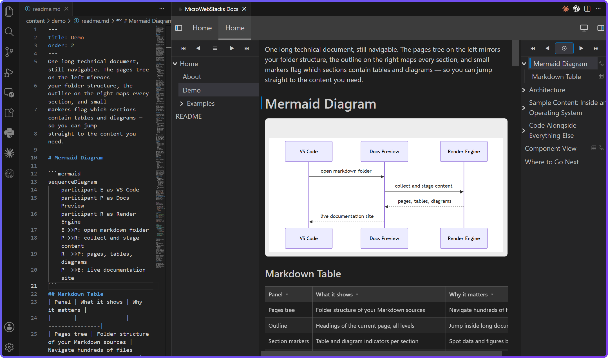608x358 pixels.
Task: Open the What it shows column dropdown
Action: [357, 294]
